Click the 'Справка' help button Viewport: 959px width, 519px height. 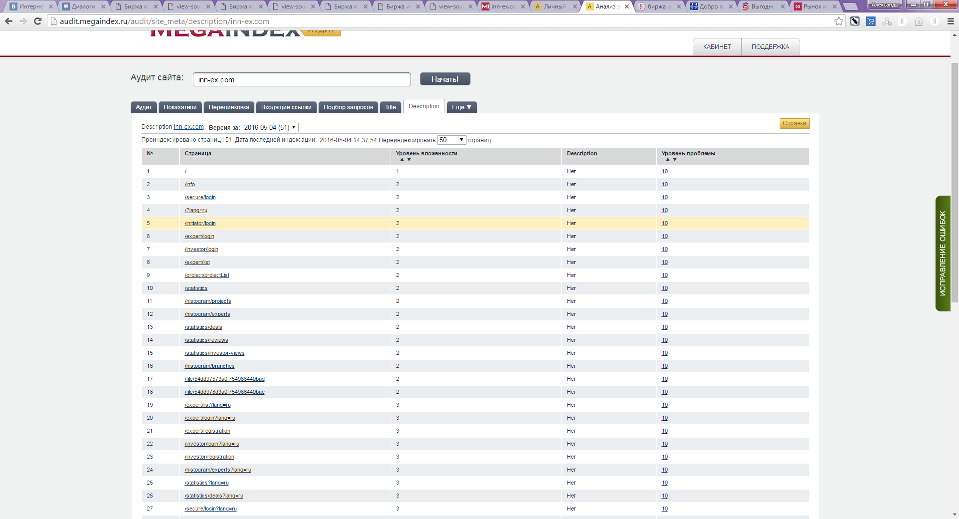tap(794, 123)
